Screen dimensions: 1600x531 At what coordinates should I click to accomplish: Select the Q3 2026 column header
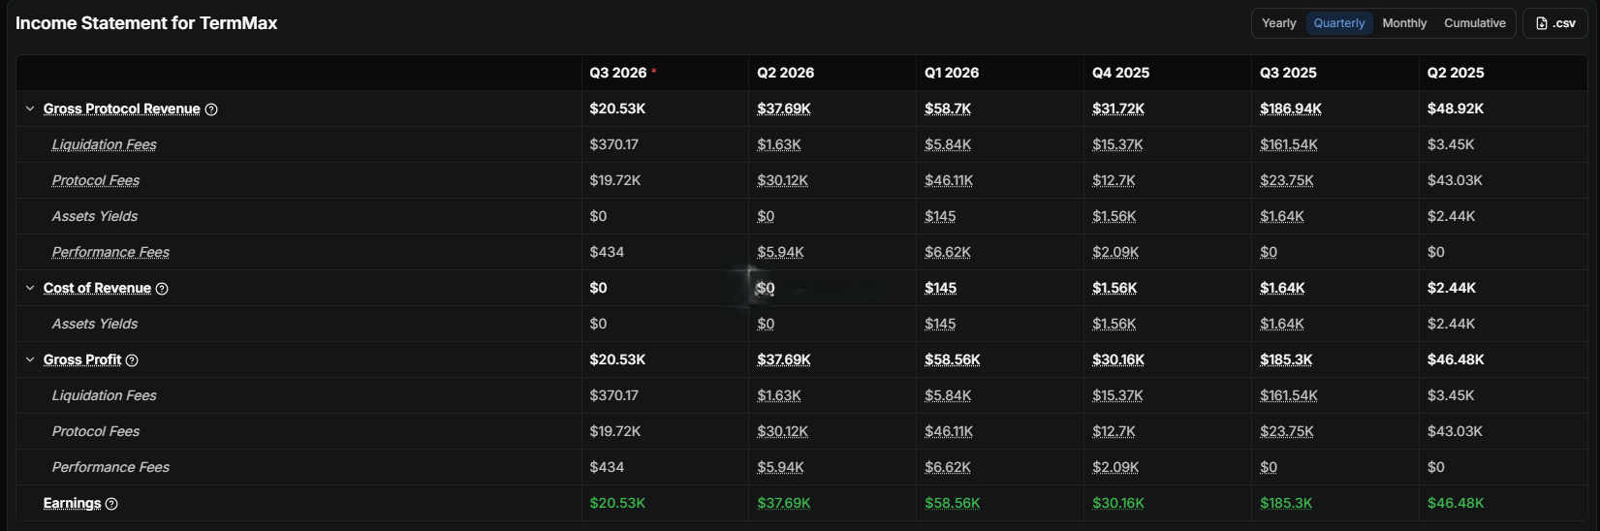click(618, 73)
